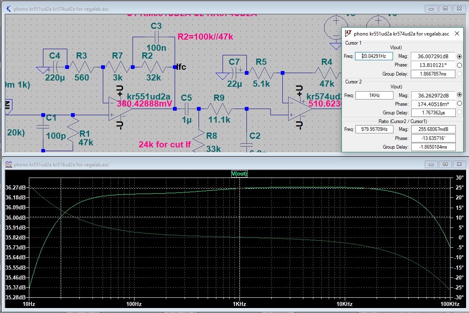Click the 100p value of C1
Image resolution: width=469 pixels, height=313 pixels.
point(56,136)
